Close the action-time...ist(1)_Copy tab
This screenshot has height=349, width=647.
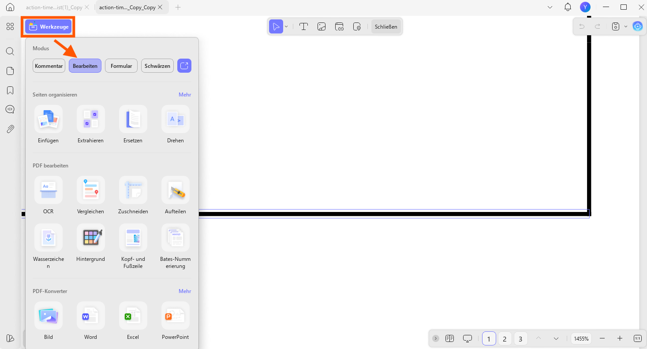point(87,7)
